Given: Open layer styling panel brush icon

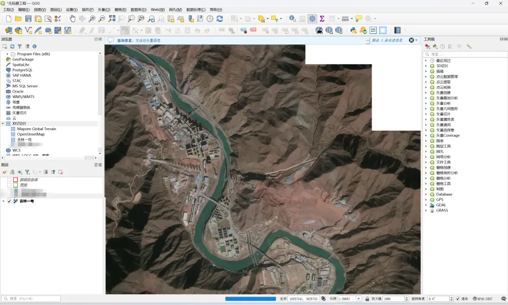Looking at the screenshot, I should coord(5,172).
